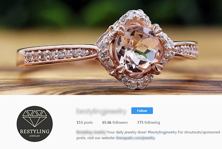Image resolution: width=222 pixels, height=149 pixels.
Task: Click the diamond-studded left ring band
Action: 56,55
